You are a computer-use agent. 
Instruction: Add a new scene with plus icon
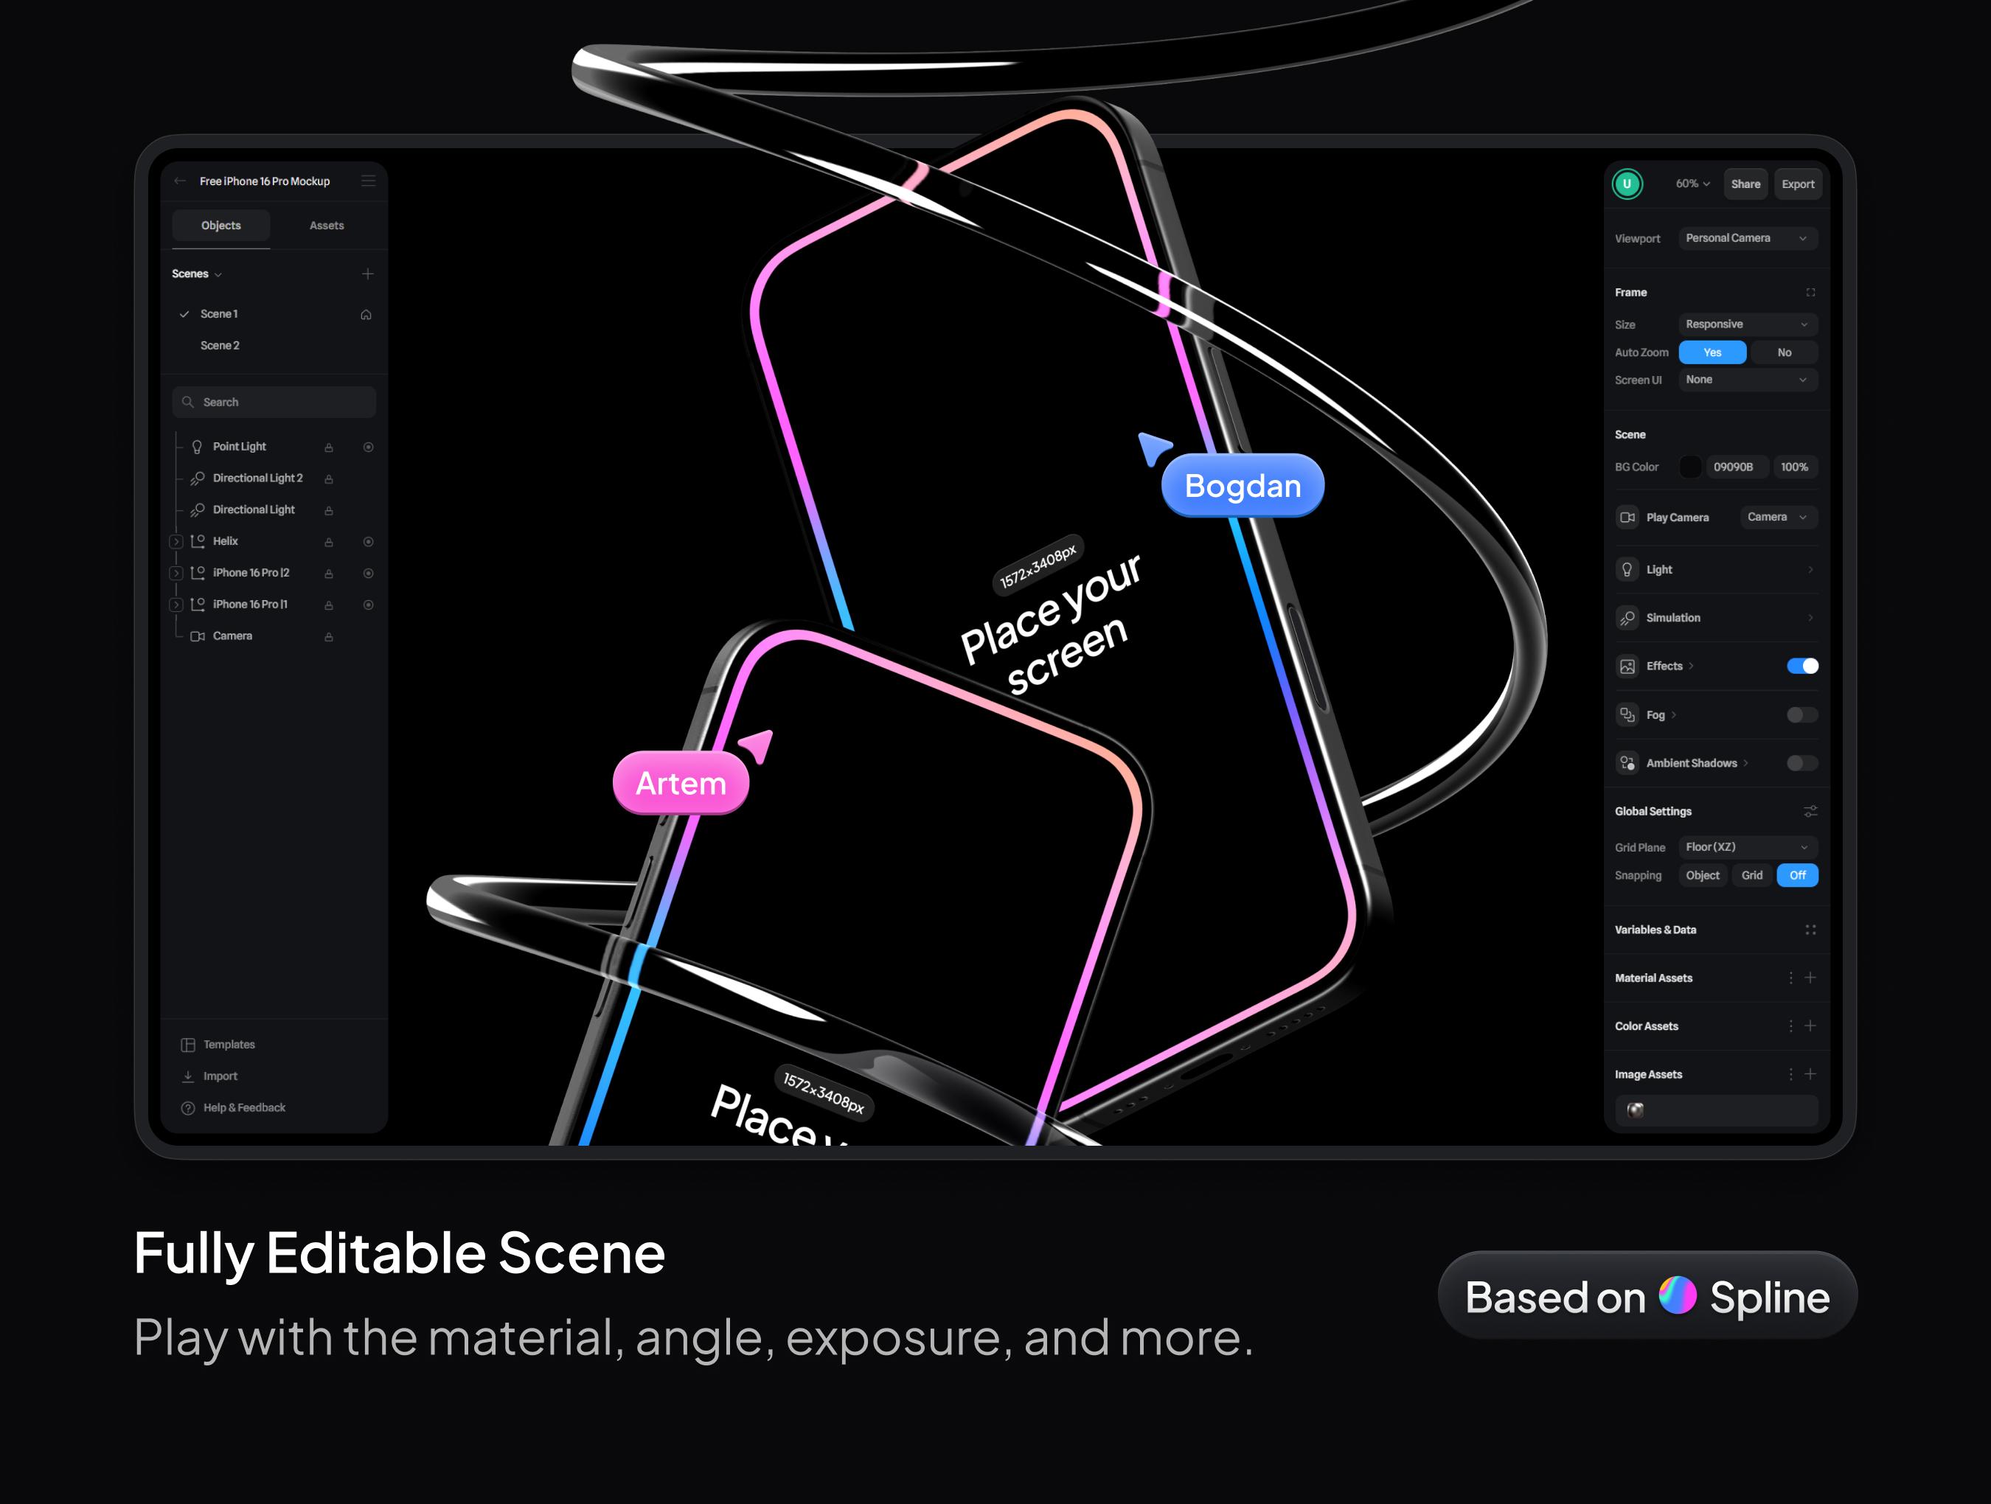tap(367, 274)
